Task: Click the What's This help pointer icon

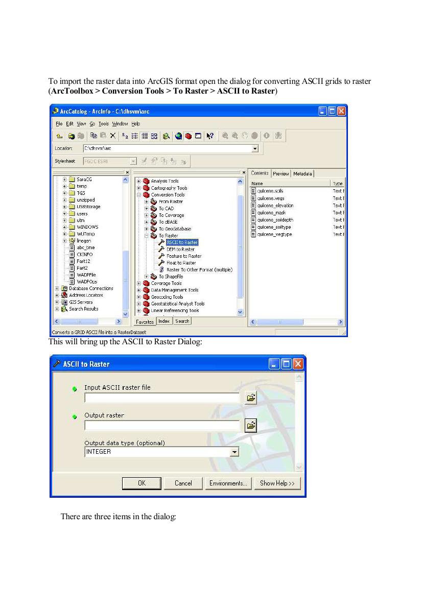Action: pyautogui.click(x=210, y=136)
